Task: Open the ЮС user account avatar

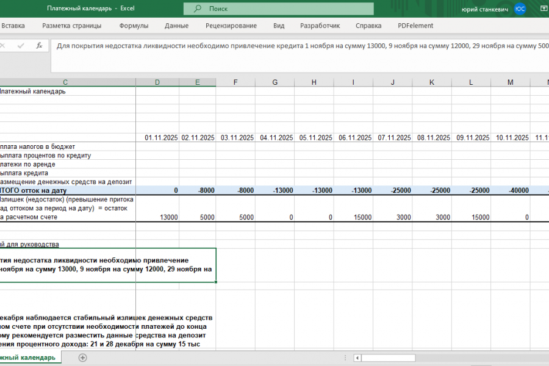Action: tap(520, 9)
